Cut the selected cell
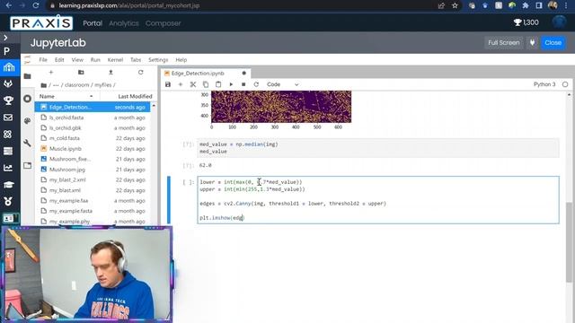 [x=193, y=84]
